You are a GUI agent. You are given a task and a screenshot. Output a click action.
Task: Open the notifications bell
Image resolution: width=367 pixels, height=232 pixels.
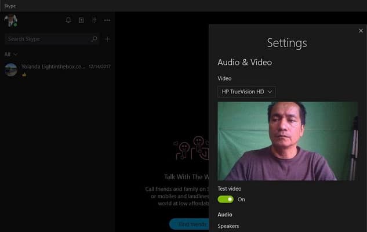(68, 20)
